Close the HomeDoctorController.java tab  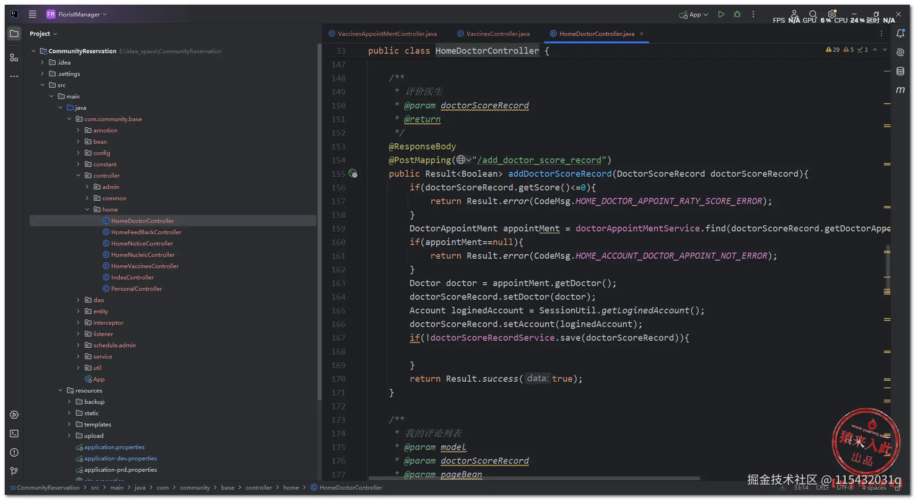[x=642, y=33]
